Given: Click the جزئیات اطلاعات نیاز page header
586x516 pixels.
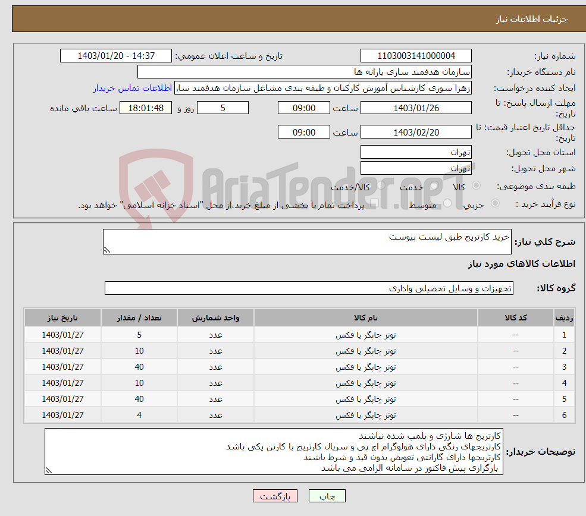Looking at the screenshot, I should (x=532, y=19).
